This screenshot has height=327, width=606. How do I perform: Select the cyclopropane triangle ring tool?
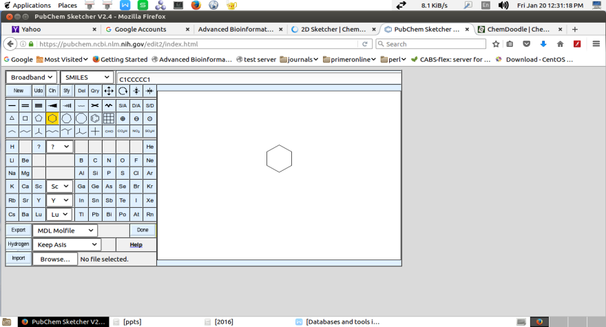(x=12, y=118)
